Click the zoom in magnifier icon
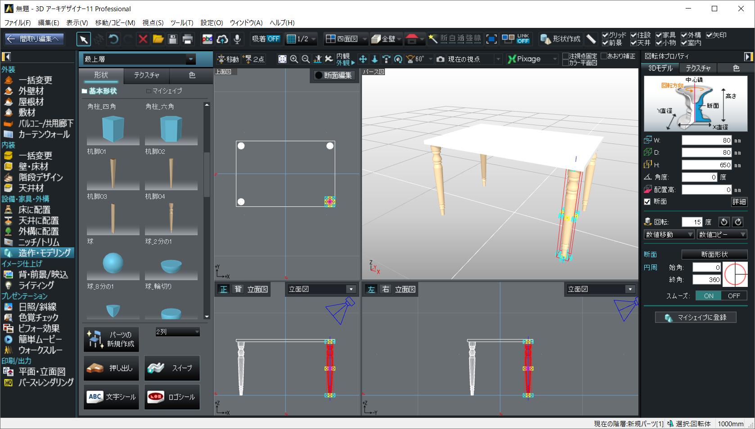755x429 pixels. (x=294, y=59)
